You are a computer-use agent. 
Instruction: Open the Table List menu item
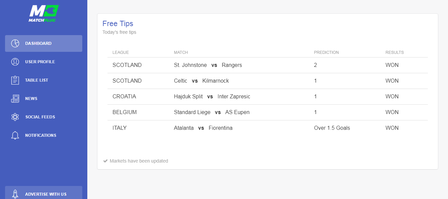click(x=37, y=80)
